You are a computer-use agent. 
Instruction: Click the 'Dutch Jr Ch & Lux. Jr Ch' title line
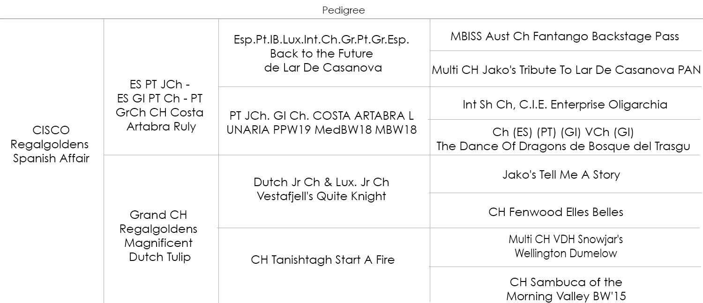click(322, 182)
